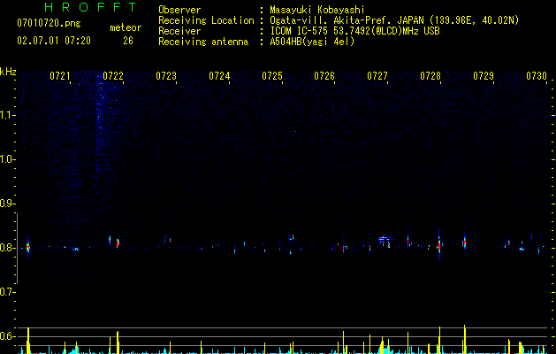This screenshot has height=354, width=556.
Task: Click the HROFFT title text
Action: coord(91,7)
